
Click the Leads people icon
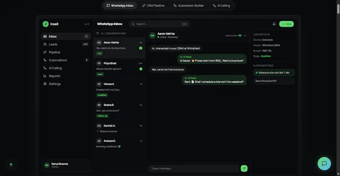pos(45,44)
